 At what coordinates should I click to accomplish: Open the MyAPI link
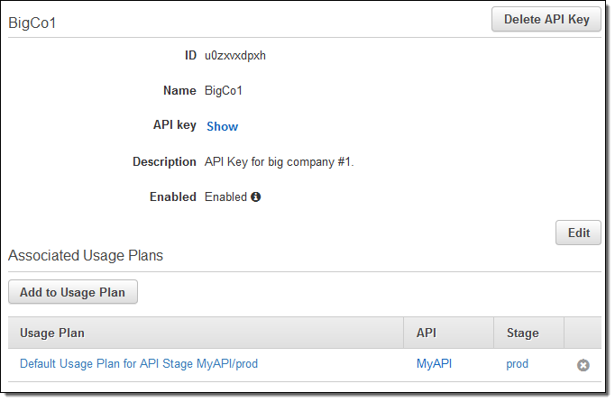[x=434, y=364]
